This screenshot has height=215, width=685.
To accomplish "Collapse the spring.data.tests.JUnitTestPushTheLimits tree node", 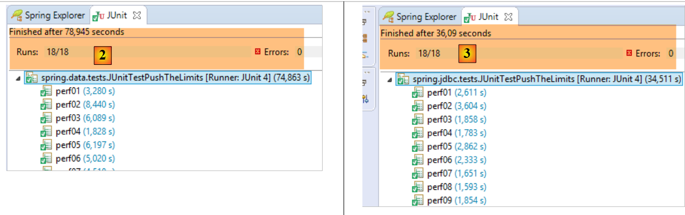I will click(19, 78).
